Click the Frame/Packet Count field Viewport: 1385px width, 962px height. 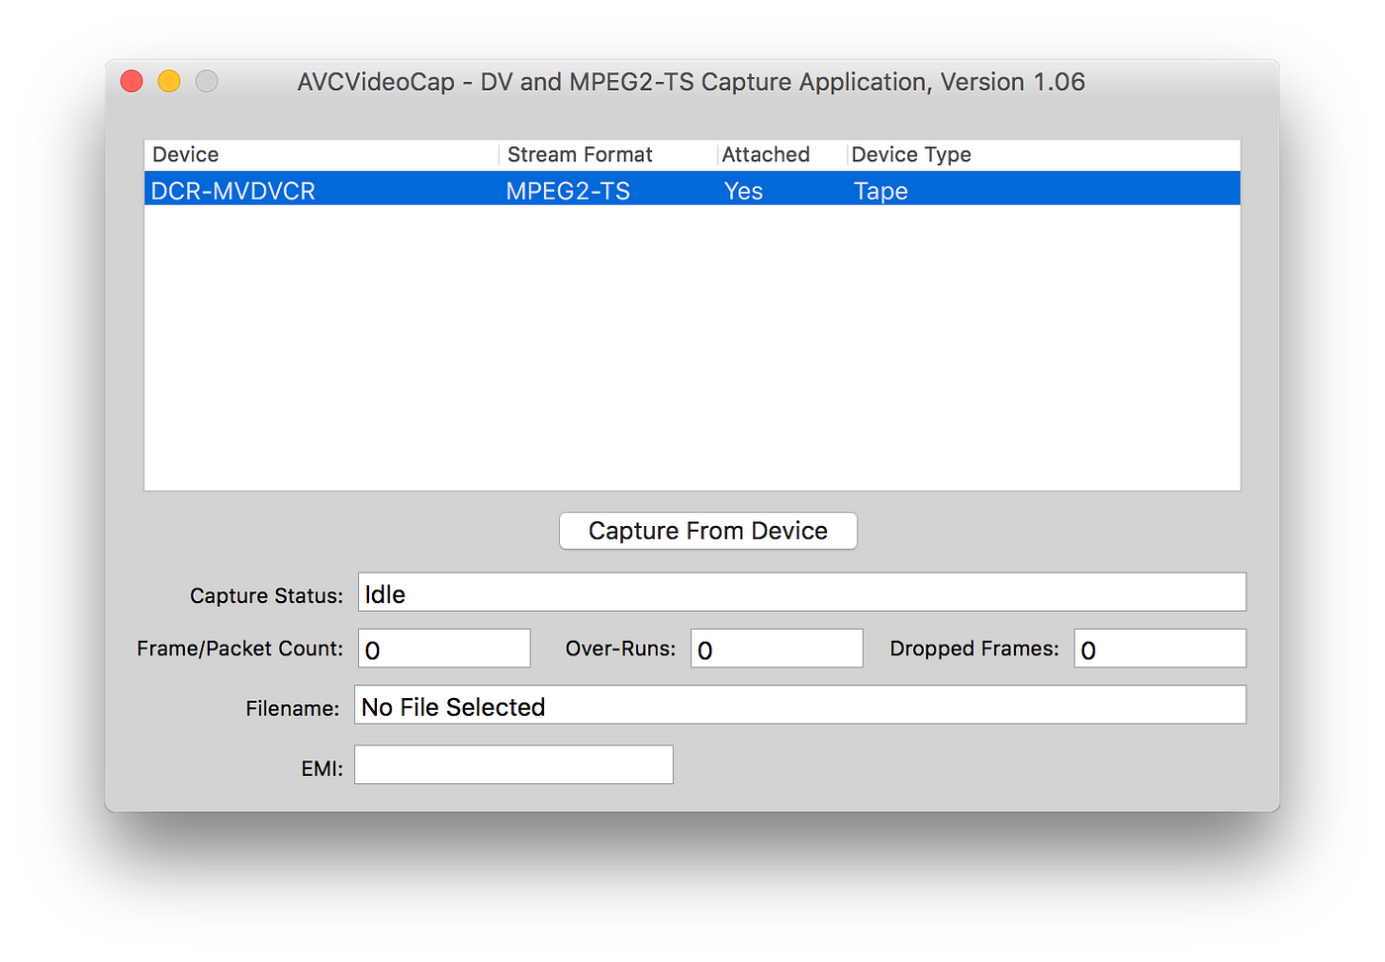click(443, 648)
